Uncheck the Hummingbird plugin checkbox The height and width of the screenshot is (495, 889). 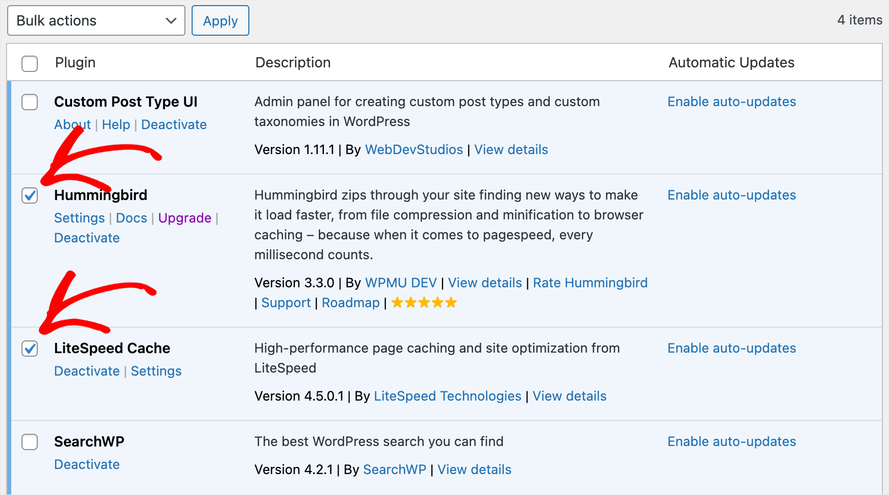(30, 195)
